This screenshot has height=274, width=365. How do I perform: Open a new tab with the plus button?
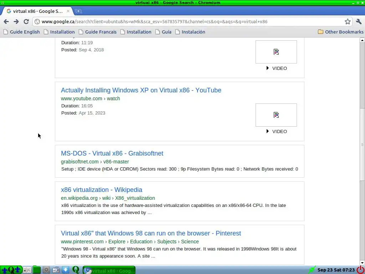coord(78,11)
